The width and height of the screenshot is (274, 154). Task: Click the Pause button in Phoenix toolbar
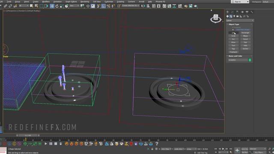point(51,144)
